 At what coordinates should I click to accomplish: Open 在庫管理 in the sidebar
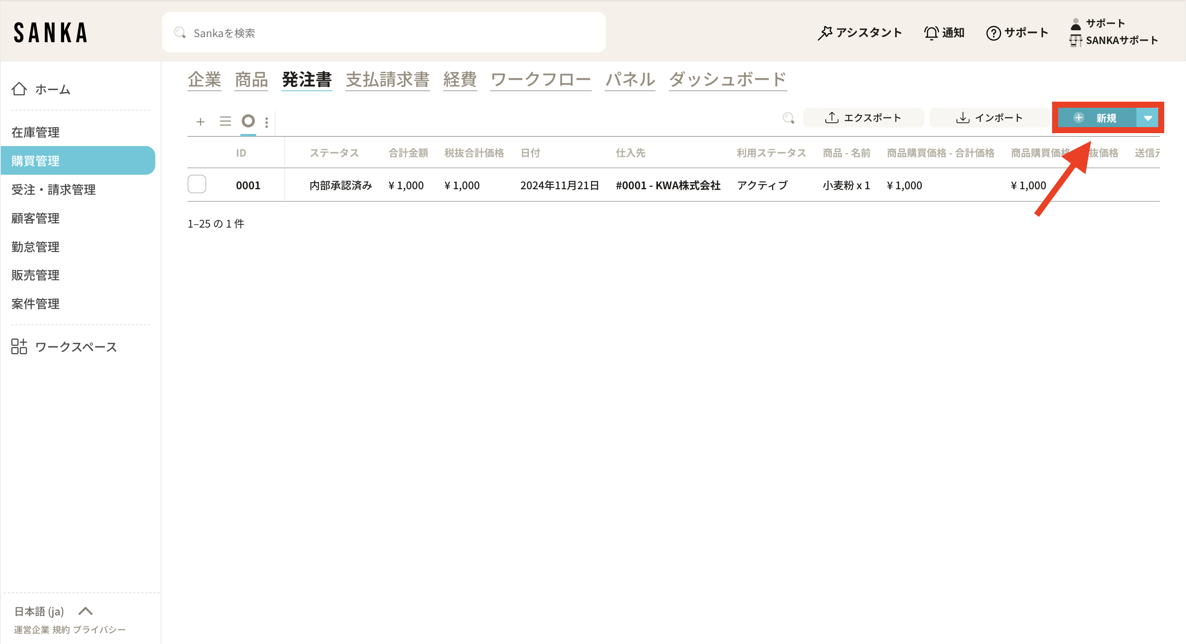click(x=35, y=132)
